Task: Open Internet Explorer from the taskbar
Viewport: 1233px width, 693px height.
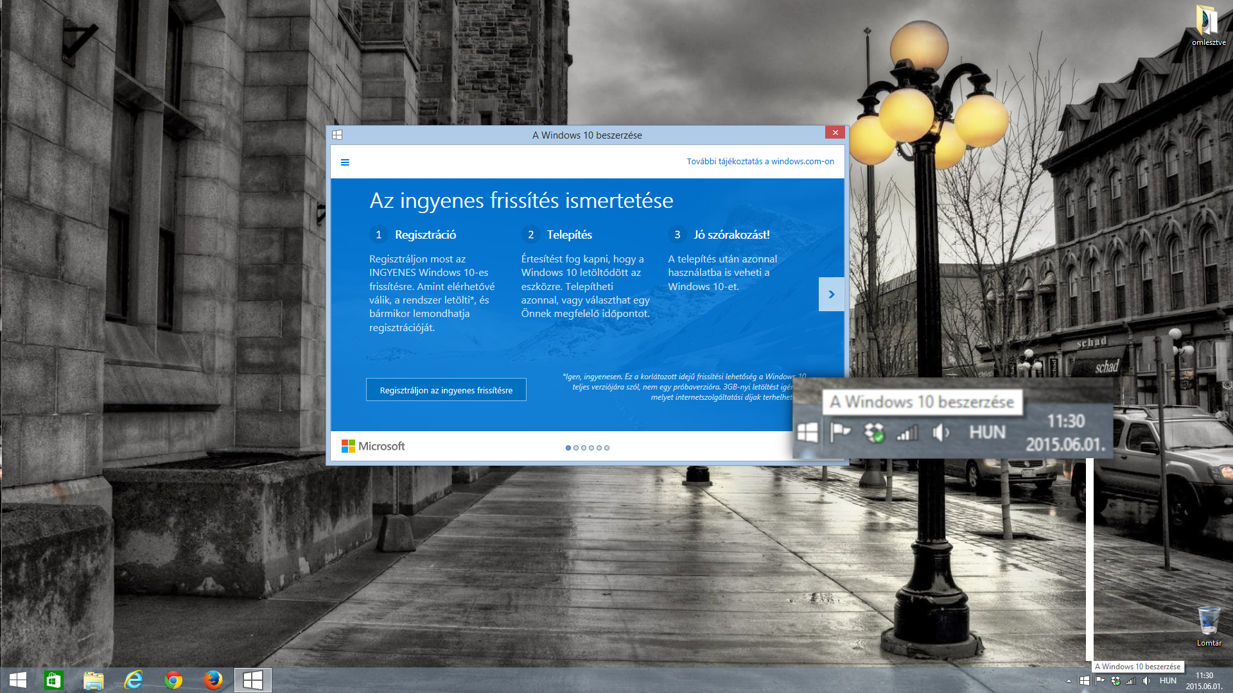Action: (x=133, y=680)
